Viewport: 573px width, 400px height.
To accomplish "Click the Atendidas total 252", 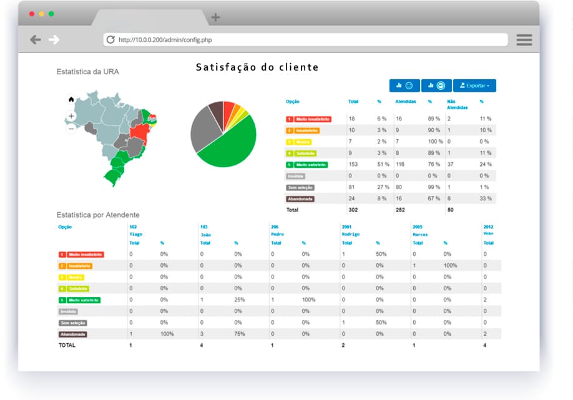I will 400,210.
